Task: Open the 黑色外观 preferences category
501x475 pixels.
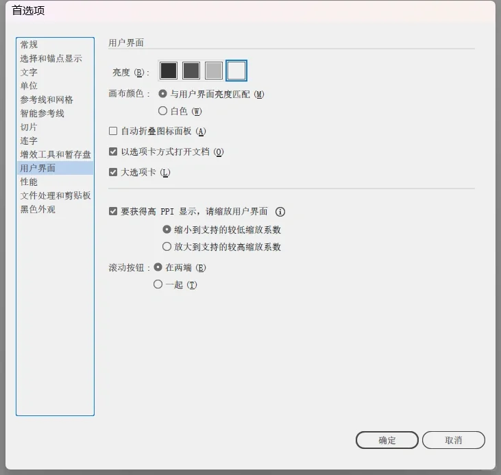Action: pyautogui.click(x=55, y=209)
